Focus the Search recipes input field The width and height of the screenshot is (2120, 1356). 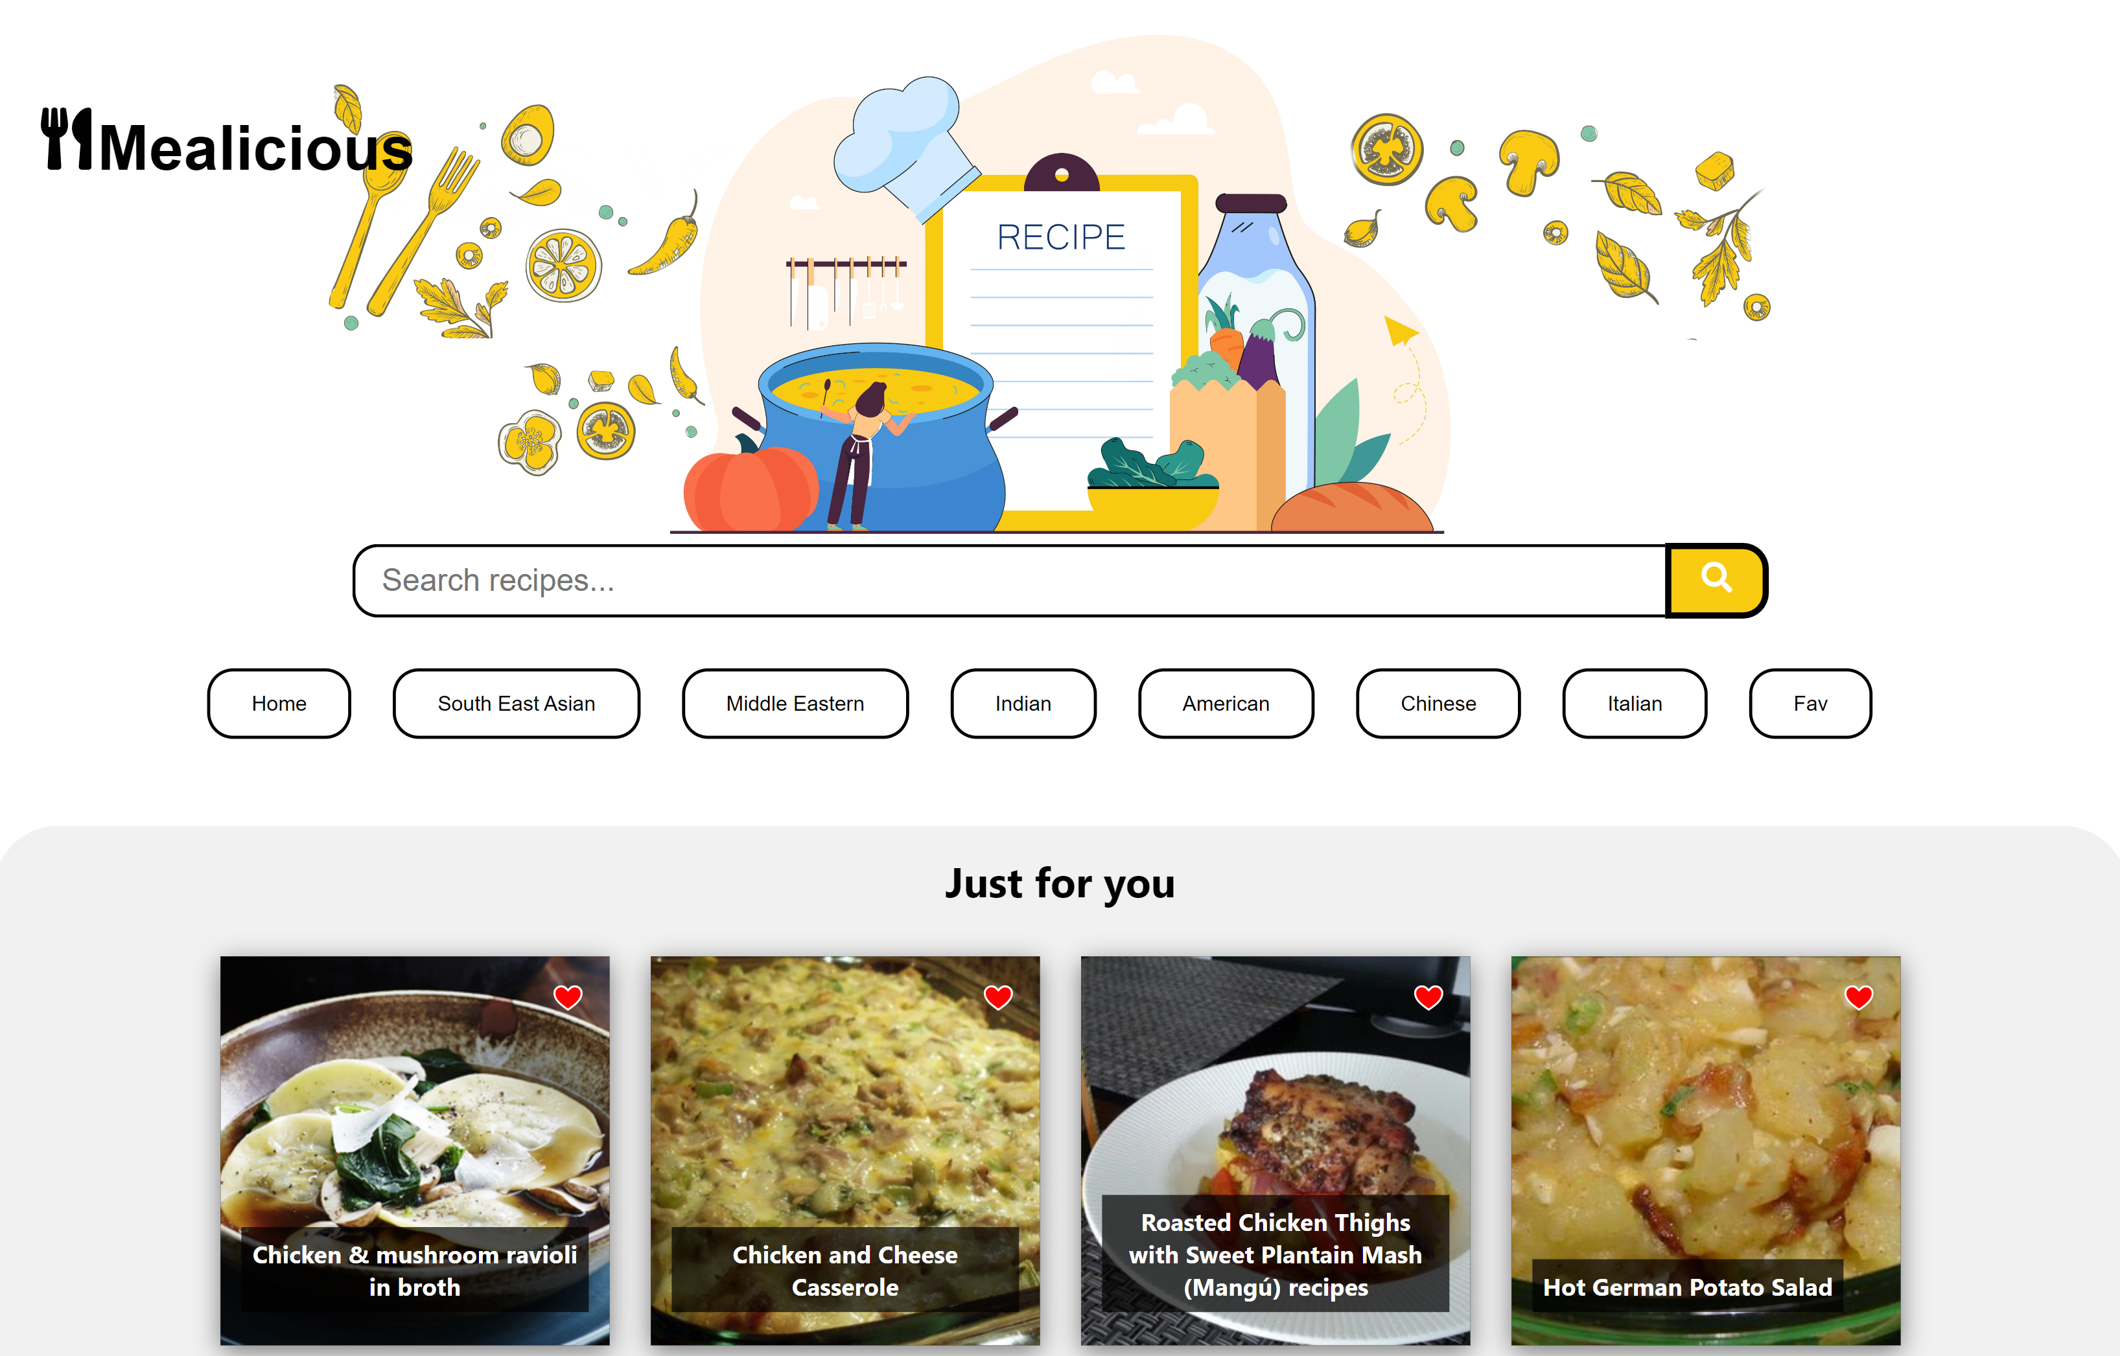coord(1009,580)
